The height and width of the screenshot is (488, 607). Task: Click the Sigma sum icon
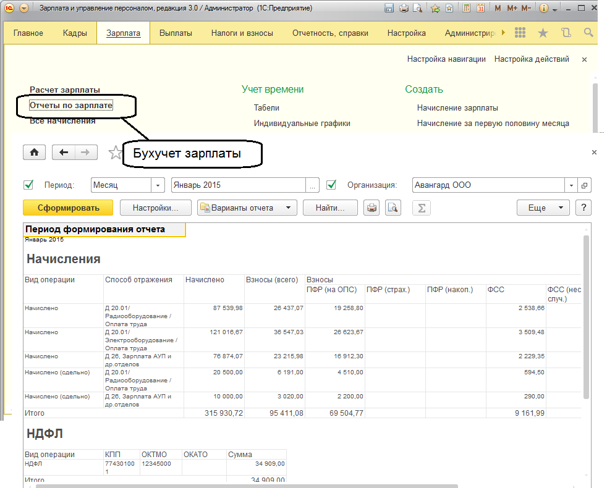pyautogui.click(x=422, y=208)
